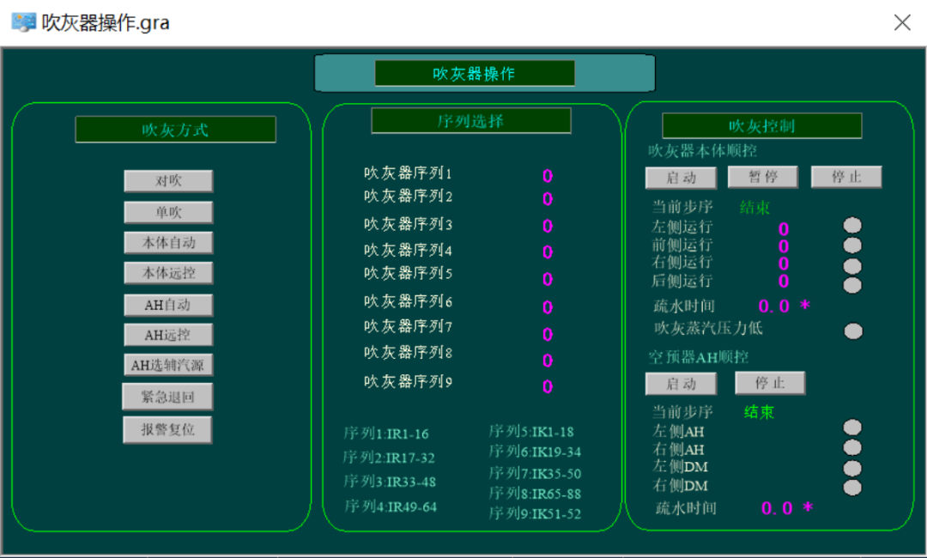Click the 疏水时间 value under 吹灰器本体顺控
Viewport: 927px width, 558px height.
pos(775,306)
